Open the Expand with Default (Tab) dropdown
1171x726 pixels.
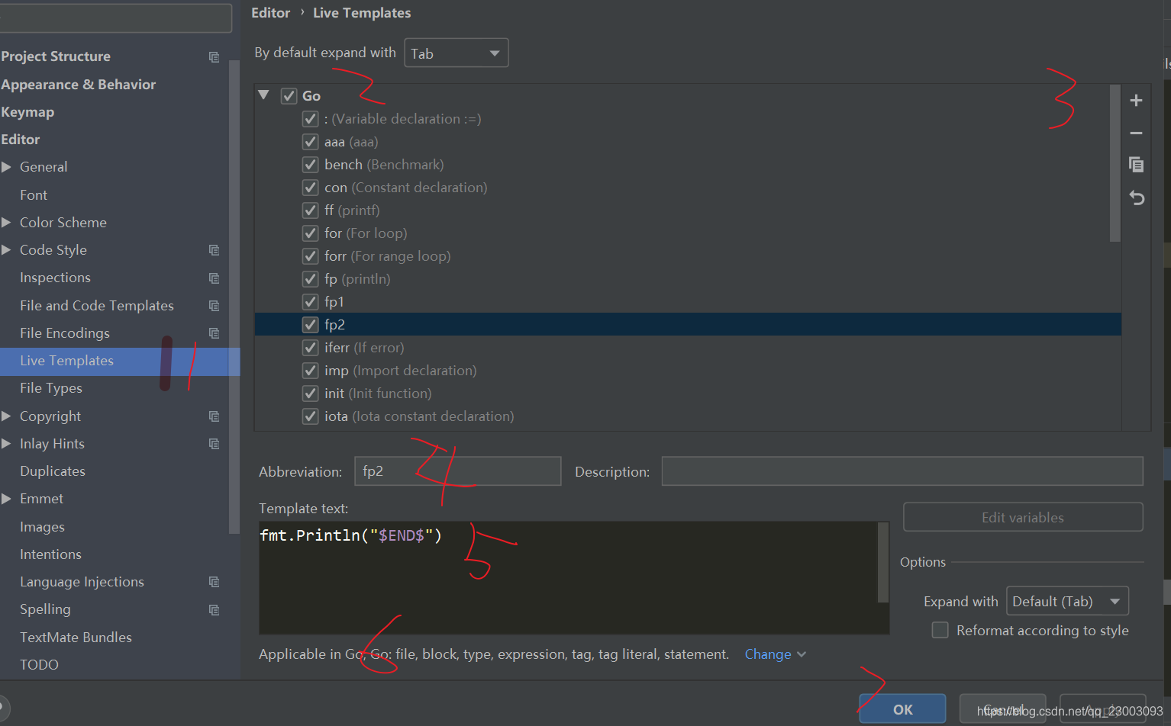click(x=1067, y=601)
